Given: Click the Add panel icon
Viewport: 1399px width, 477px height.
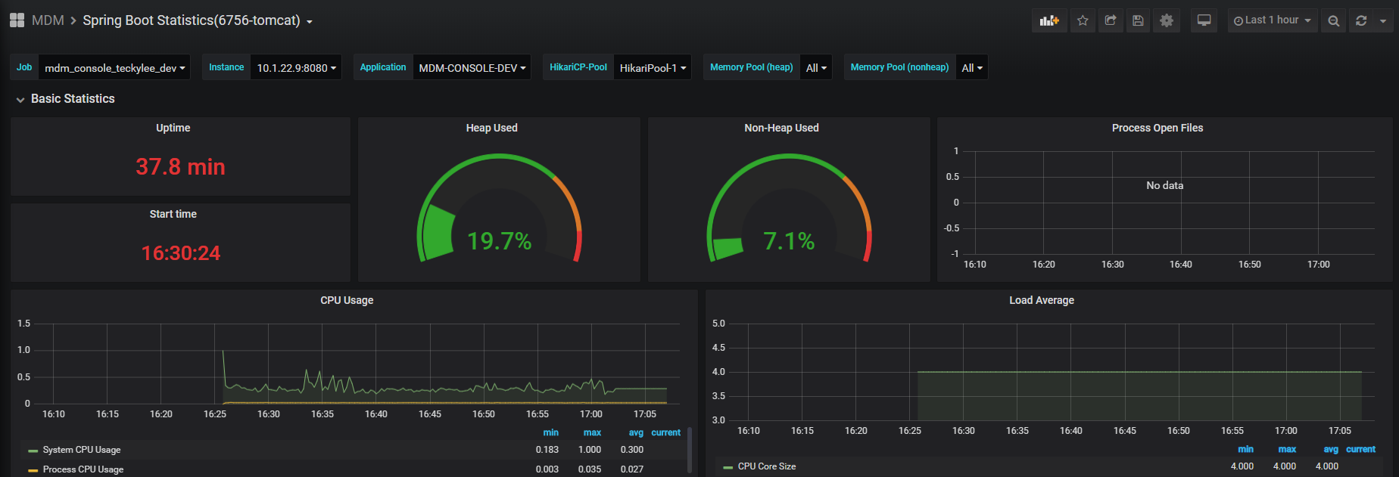Looking at the screenshot, I should tap(1049, 20).
